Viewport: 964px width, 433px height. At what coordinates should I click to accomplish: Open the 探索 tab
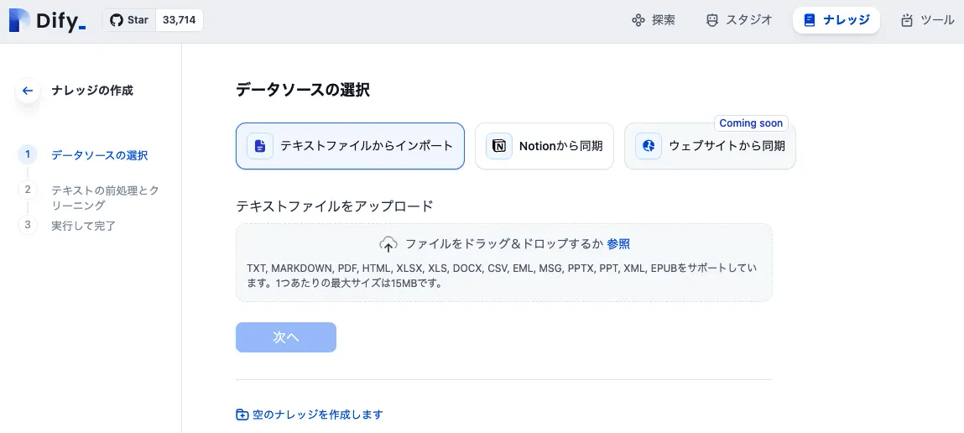click(654, 20)
